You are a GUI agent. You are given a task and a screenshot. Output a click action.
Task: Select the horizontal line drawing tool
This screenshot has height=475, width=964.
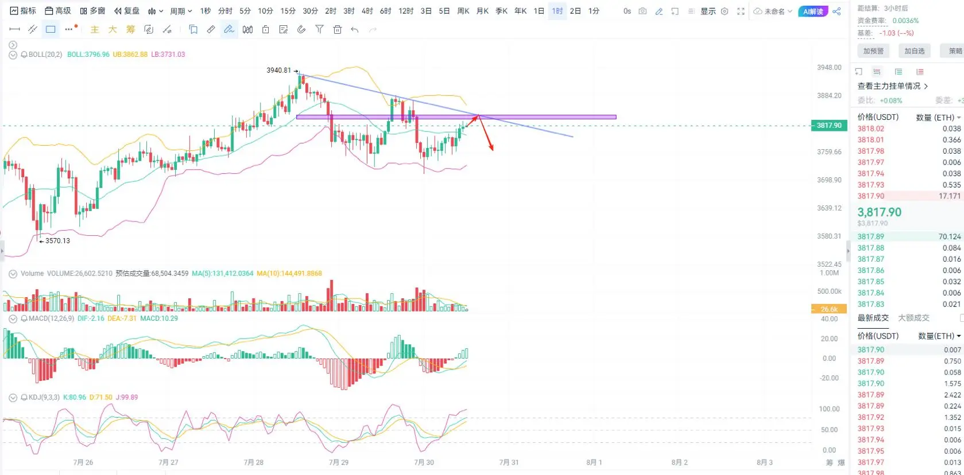tap(15, 29)
